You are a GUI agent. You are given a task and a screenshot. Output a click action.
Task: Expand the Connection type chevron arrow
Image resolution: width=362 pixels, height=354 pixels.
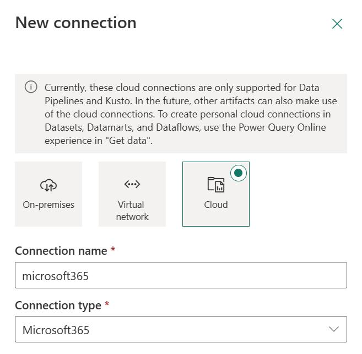[x=334, y=329]
